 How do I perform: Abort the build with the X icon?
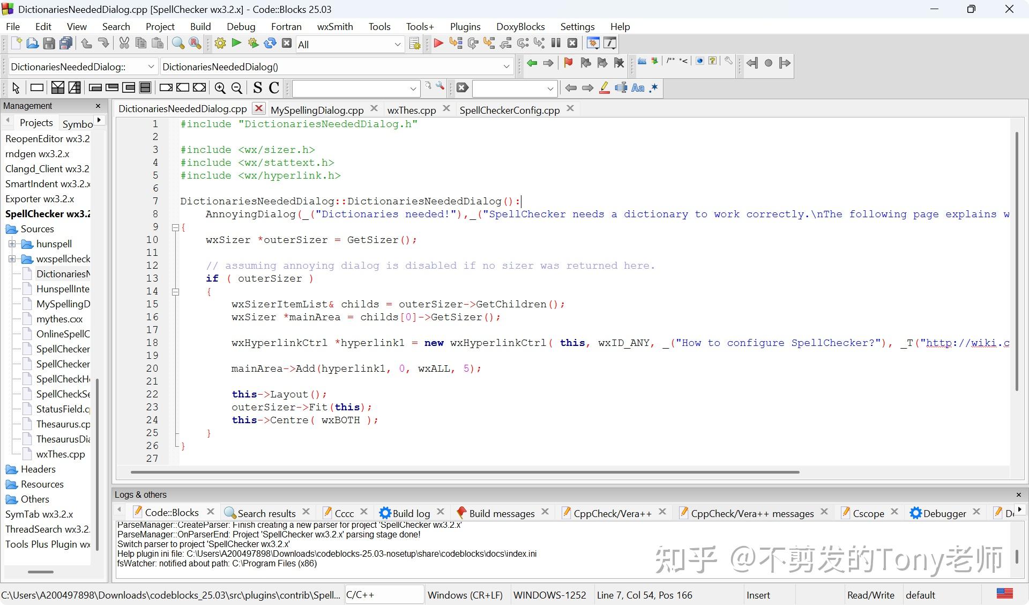pos(287,43)
